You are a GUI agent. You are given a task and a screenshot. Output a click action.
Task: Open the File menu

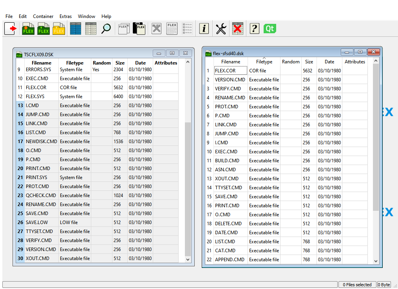coord(9,16)
